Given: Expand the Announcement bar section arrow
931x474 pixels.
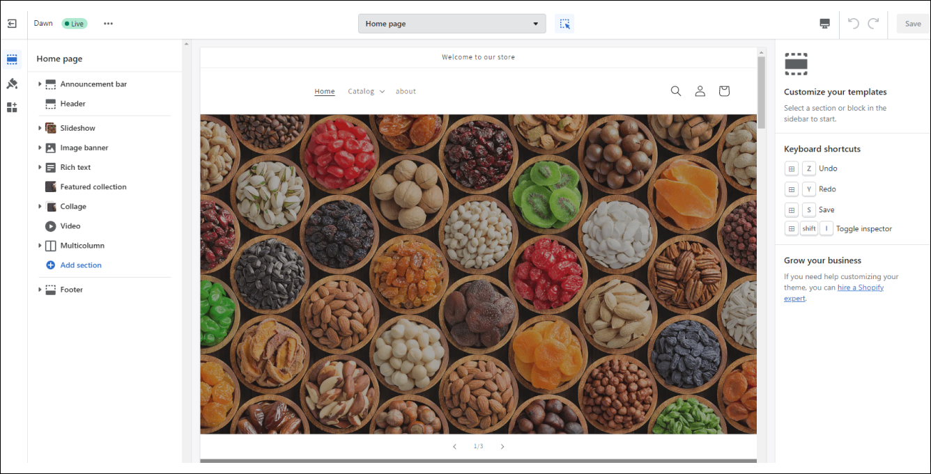Looking at the screenshot, I should [40, 84].
